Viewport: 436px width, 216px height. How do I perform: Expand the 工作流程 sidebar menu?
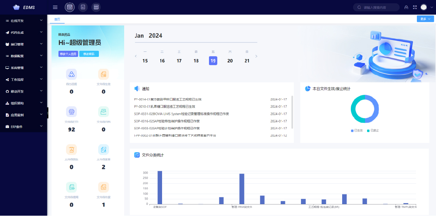click(x=24, y=80)
